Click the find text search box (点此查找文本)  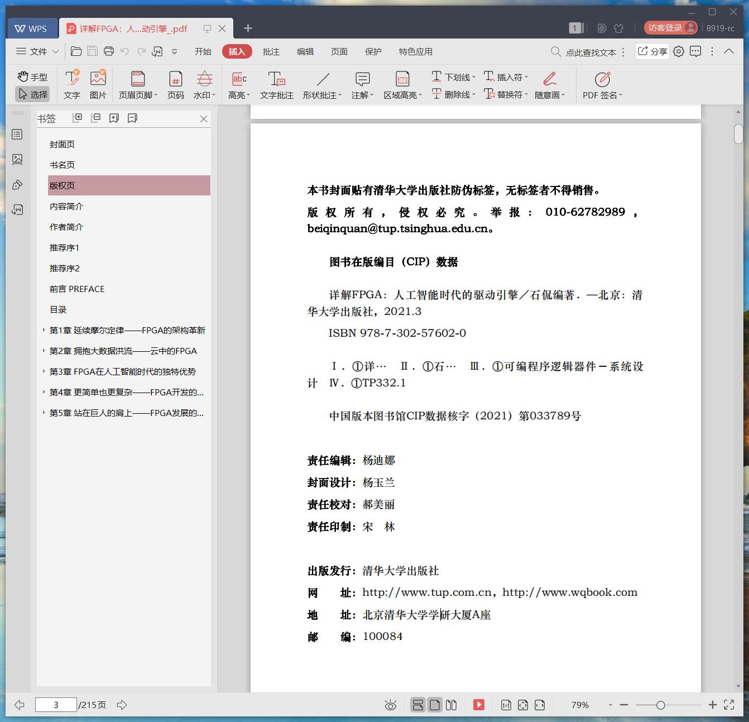(584, 52)
